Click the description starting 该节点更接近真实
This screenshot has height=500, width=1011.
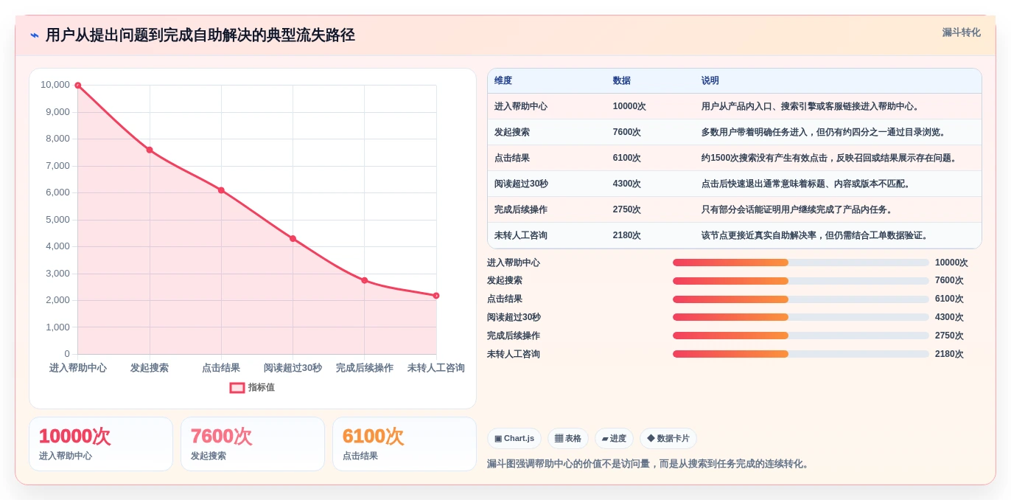click(x=816, y=235)
